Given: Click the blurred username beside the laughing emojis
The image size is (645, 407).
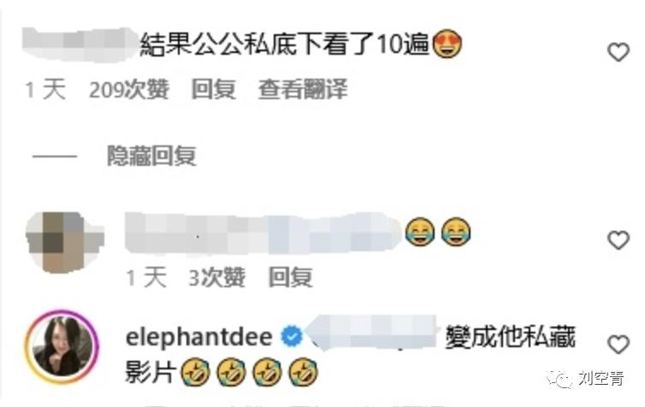Looking at the screenshot, I should click(263, 233).
